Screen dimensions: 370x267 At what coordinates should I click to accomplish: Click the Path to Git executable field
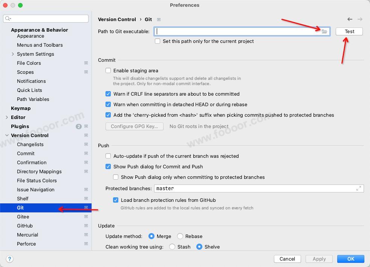click(237, 32)
